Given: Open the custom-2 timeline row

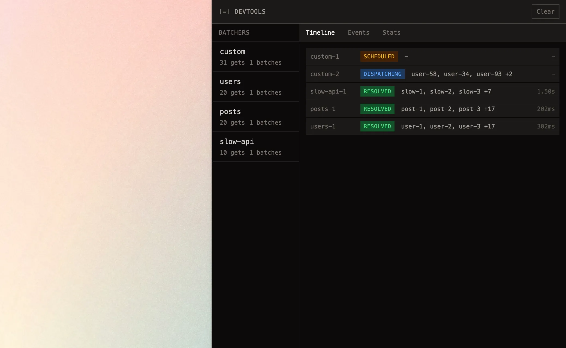Looking at the screenshot, I should coord(432,74).
